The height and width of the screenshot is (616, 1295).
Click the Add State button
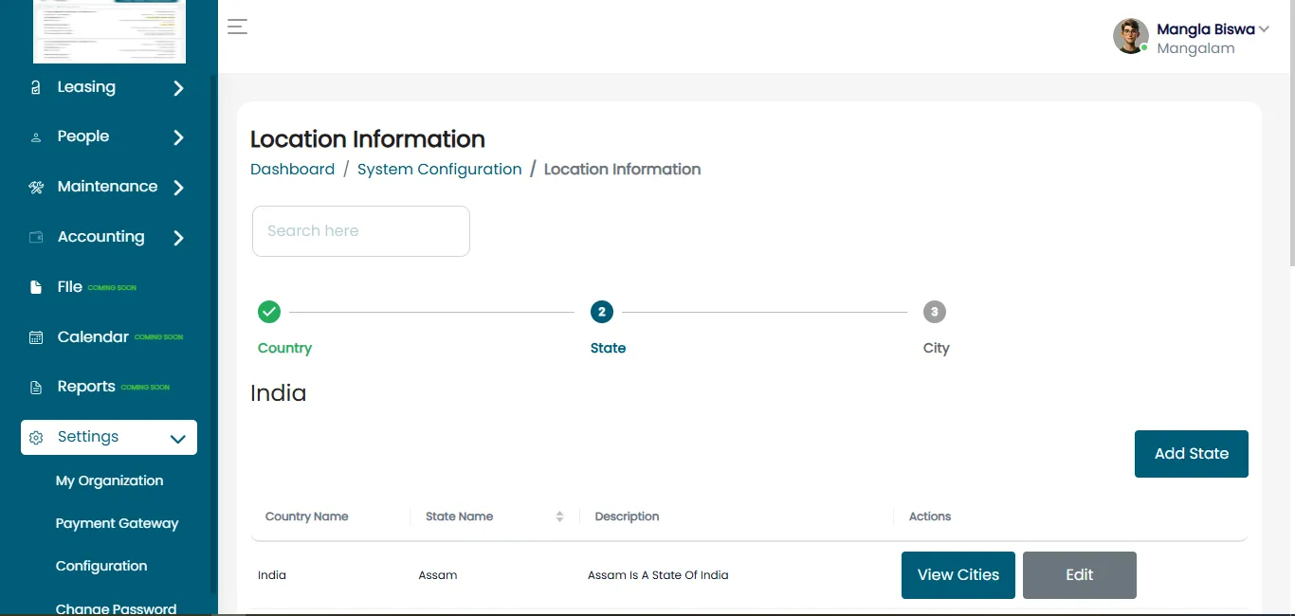tap(1192, 454)
